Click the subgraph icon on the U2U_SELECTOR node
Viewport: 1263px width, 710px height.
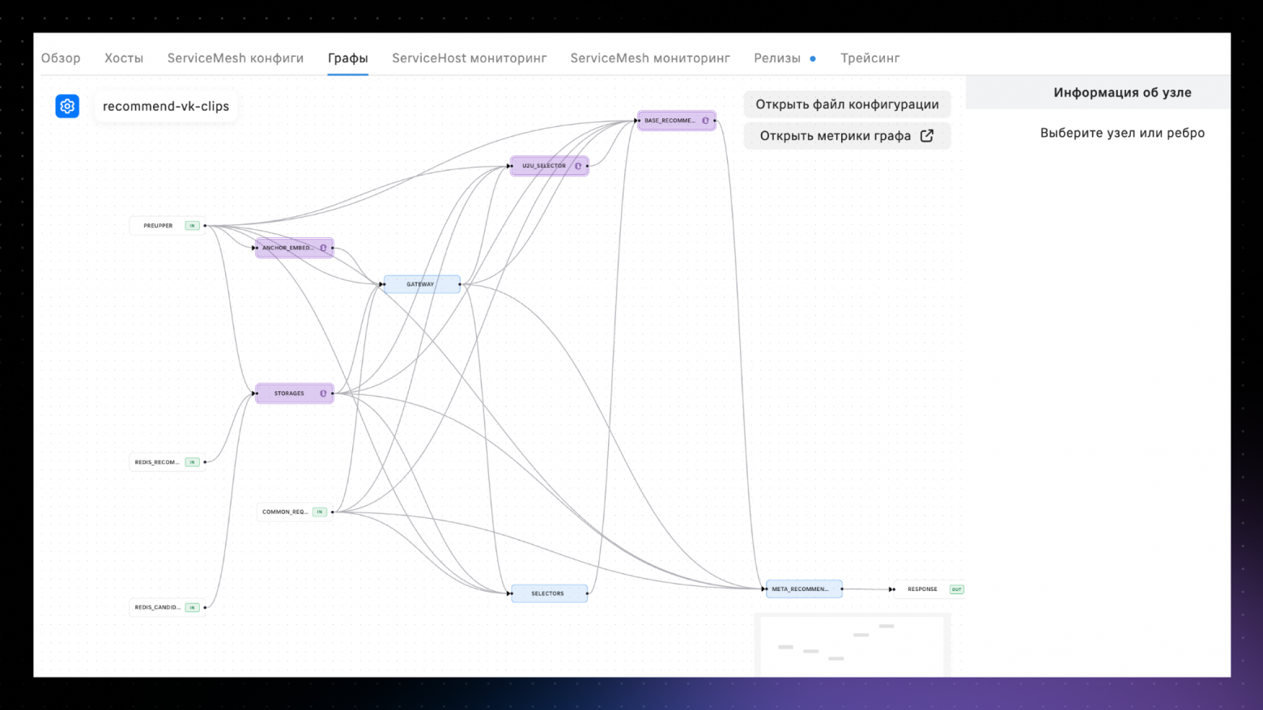pos(578,166)
